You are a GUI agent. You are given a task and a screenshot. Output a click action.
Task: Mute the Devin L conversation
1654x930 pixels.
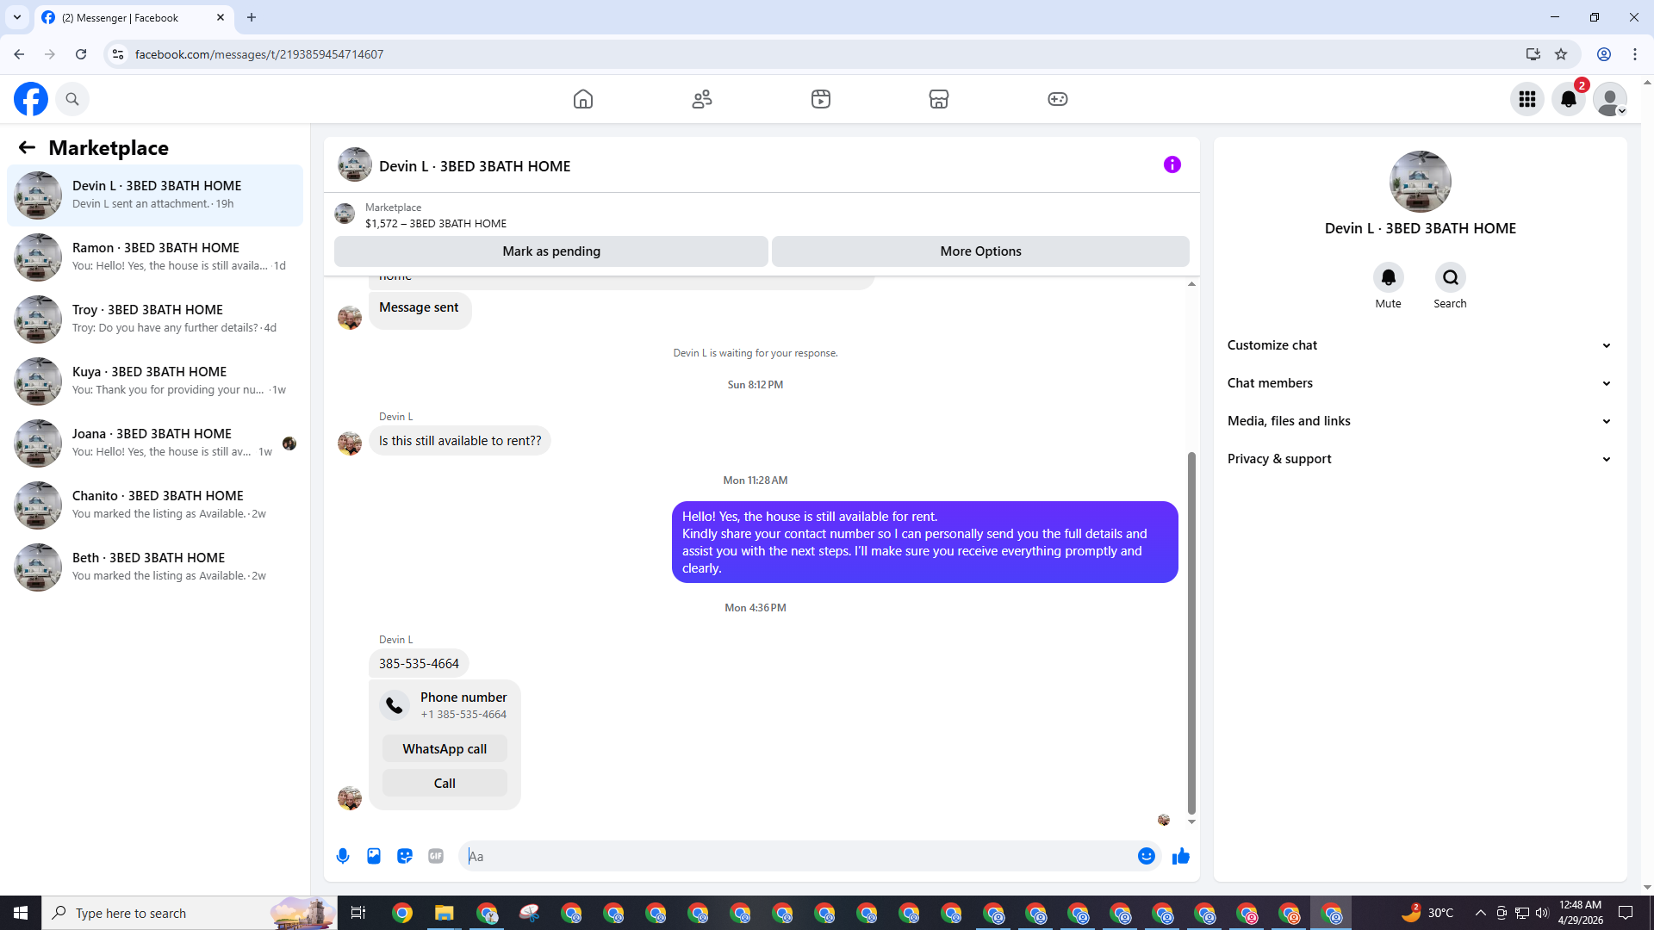pos(1388,277)
